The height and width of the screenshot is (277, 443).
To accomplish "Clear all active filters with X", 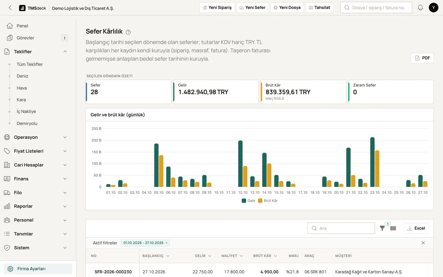I will (x=423, y=243).
